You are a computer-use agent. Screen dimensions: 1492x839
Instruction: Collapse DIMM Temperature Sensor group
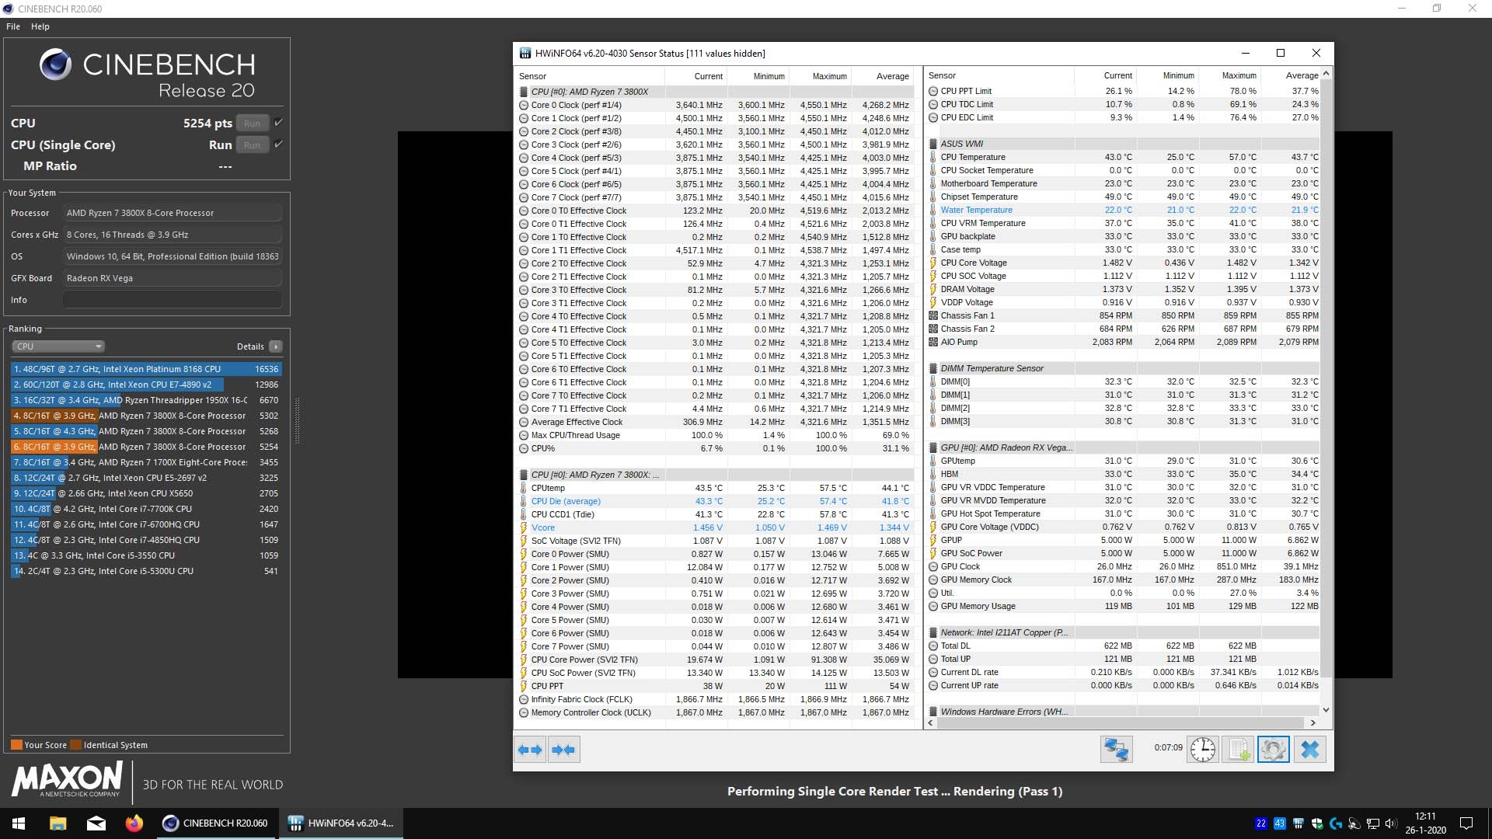click(933, 368)
